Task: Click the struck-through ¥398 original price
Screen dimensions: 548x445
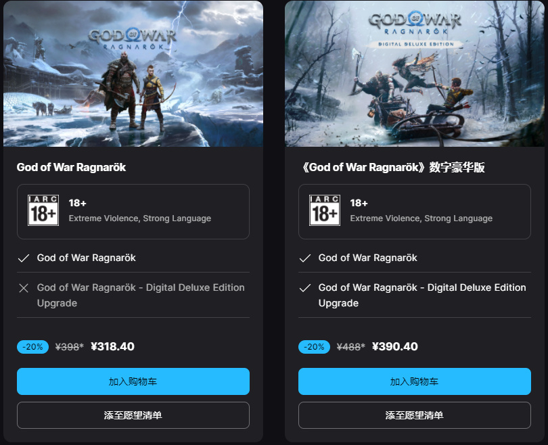Action: pos(70,347)
